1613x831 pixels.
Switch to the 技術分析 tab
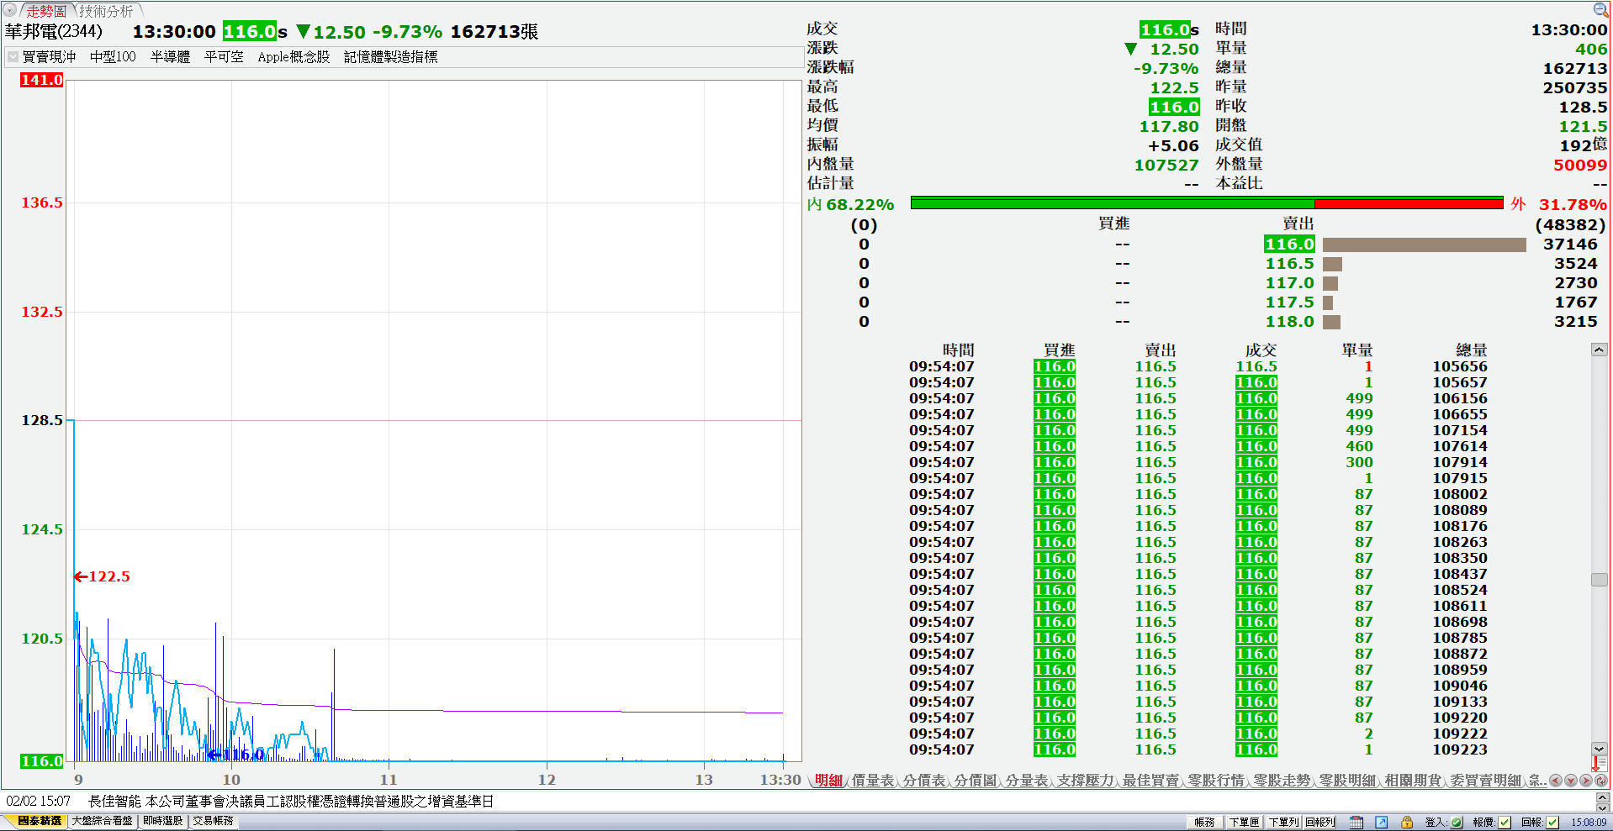[x=106, y=11]
